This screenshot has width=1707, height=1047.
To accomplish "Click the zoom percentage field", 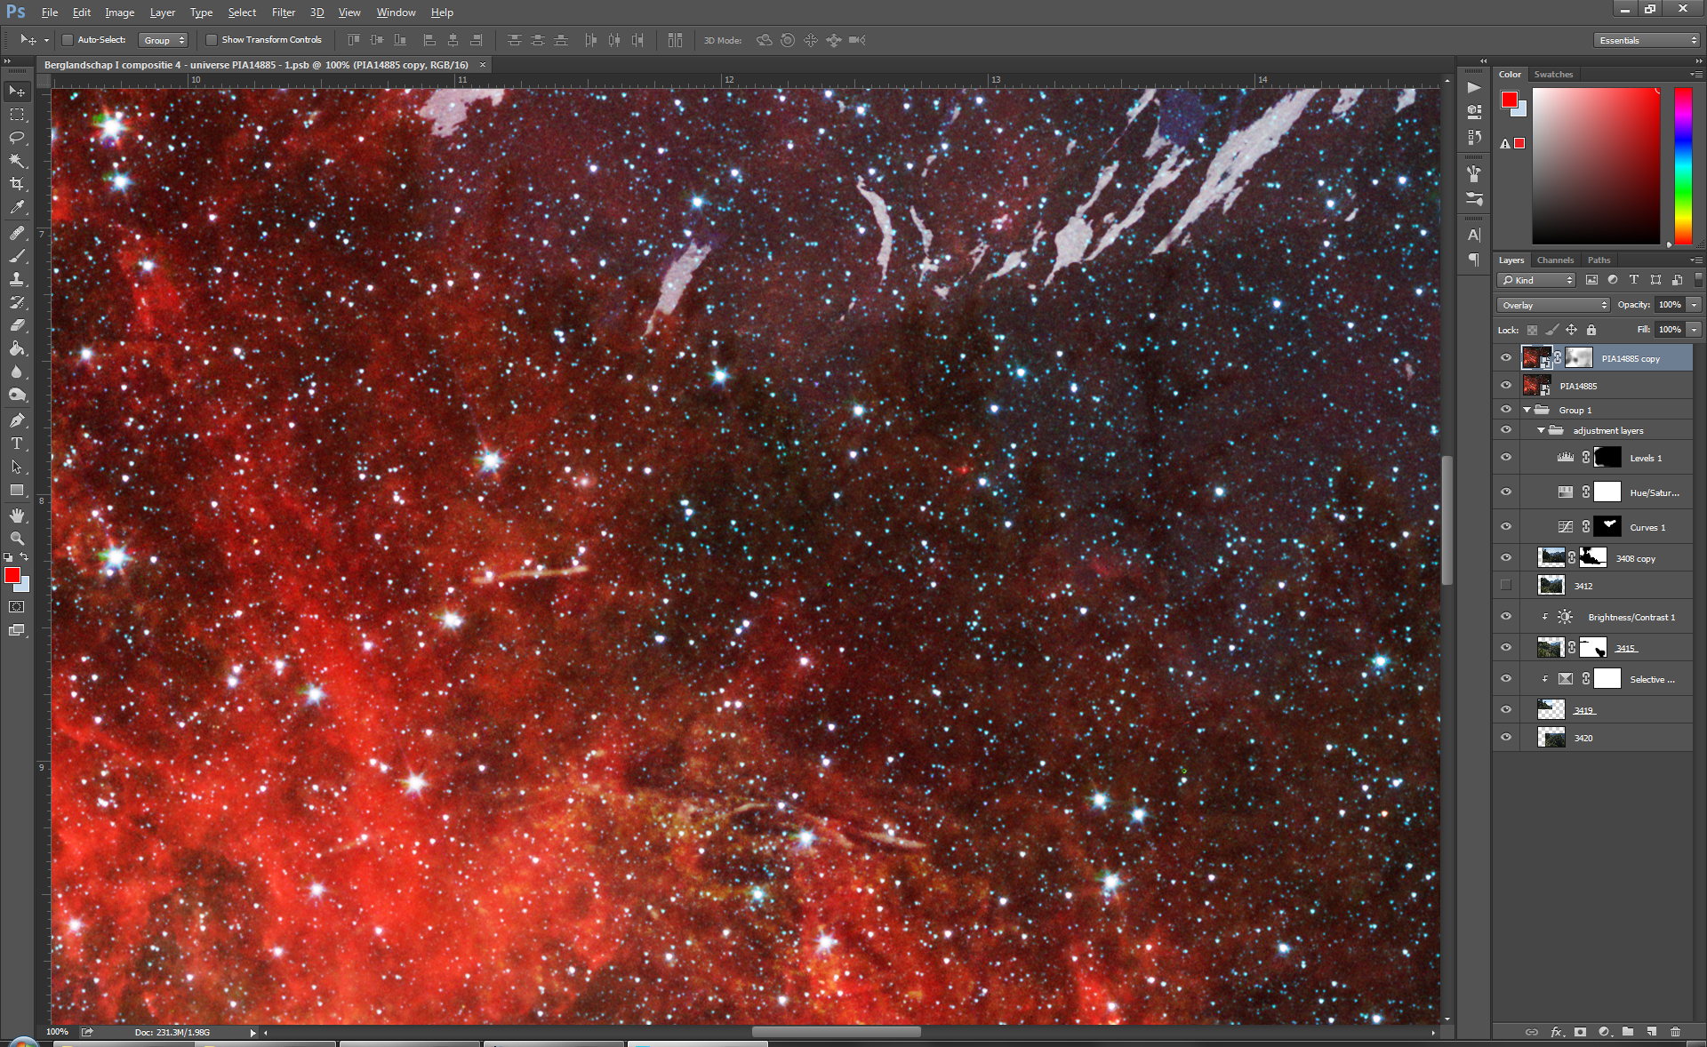I will pos(58,1032).
